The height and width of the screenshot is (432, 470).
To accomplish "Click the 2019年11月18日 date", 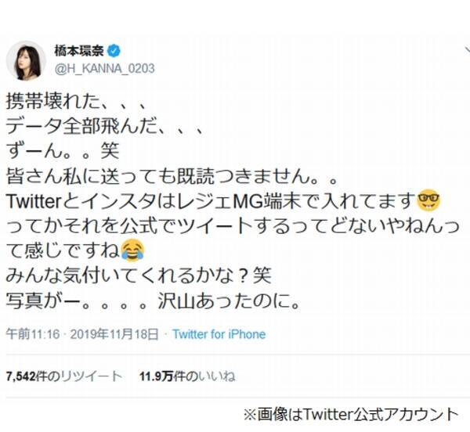I will tap(114, 334).
